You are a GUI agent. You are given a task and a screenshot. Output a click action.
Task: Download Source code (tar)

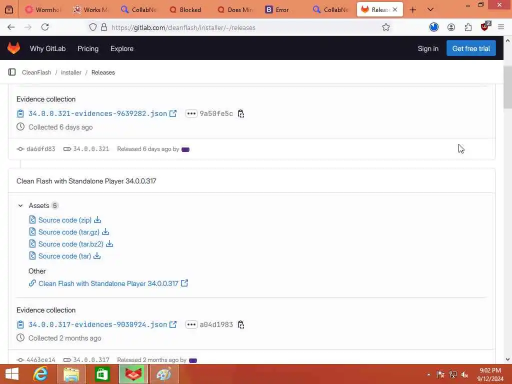pyautogui.click(x=64, y=256)
